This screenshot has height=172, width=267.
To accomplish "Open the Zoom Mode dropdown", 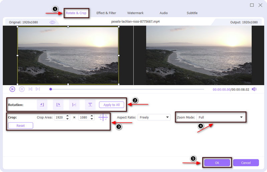I will 220,117.
